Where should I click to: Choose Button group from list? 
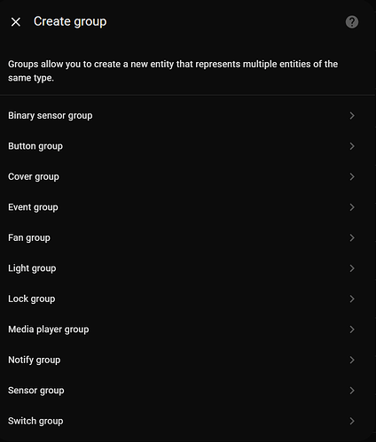point(188,146)
